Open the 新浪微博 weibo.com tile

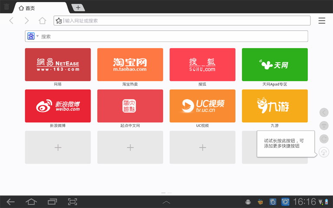58,106
